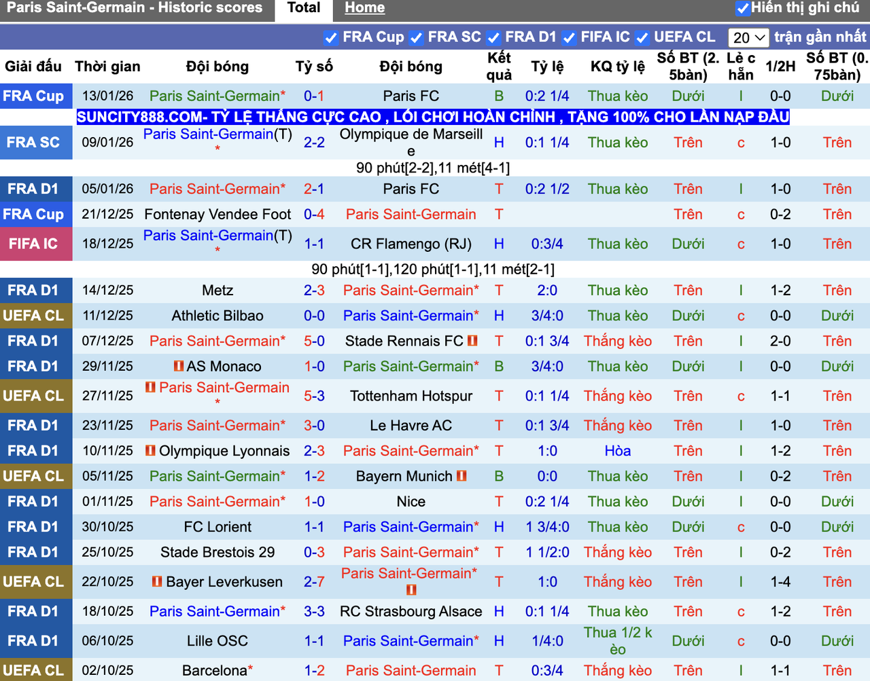Click the Hòa result in Olympique Lyonnais row

point(618,451)
